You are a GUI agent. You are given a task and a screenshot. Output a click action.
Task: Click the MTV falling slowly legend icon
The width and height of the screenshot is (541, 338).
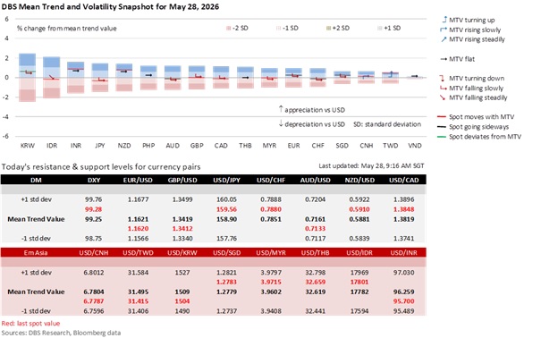443,89
